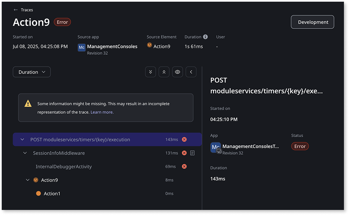Select the collapse all spans icon
Image resolution: width=349 pixels, height=215 pixels.
[164, 72]
